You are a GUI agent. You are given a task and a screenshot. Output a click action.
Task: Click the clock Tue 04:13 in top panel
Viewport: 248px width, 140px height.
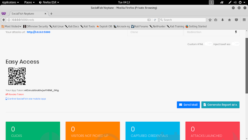click(124, 2)
